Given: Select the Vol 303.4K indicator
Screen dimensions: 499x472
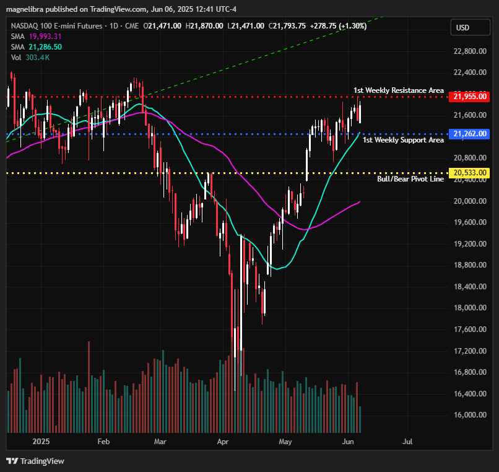Looking at the screenshot, I should (30, 58).
